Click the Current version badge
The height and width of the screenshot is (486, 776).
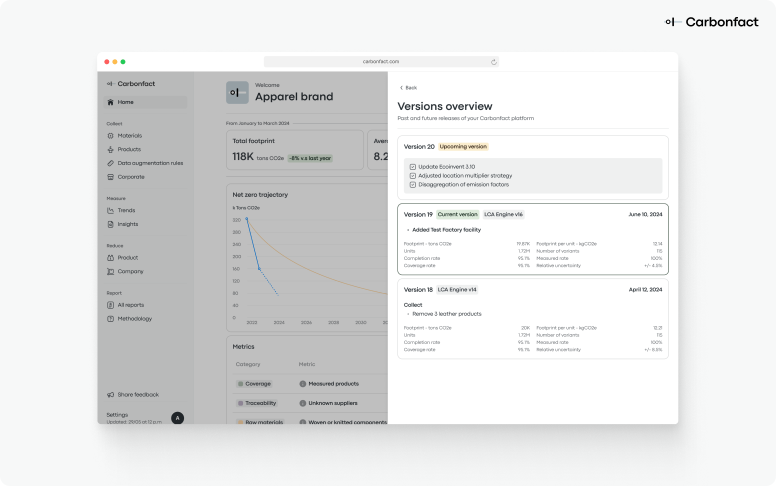click(457, 214)
